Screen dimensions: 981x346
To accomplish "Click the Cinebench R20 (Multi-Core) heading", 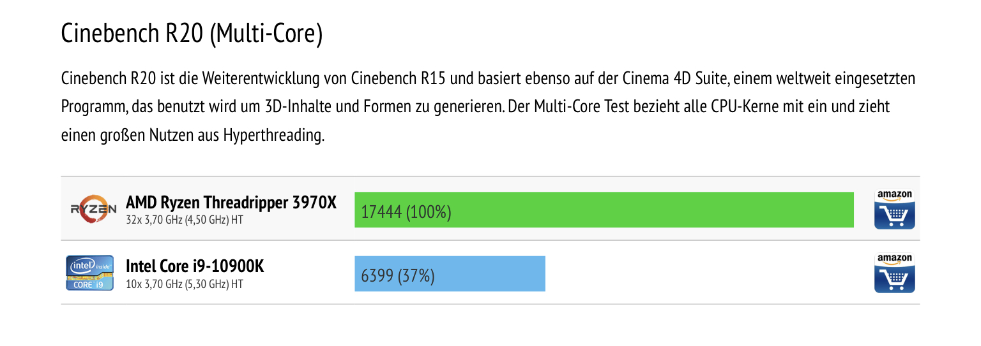I will point(192,34).
